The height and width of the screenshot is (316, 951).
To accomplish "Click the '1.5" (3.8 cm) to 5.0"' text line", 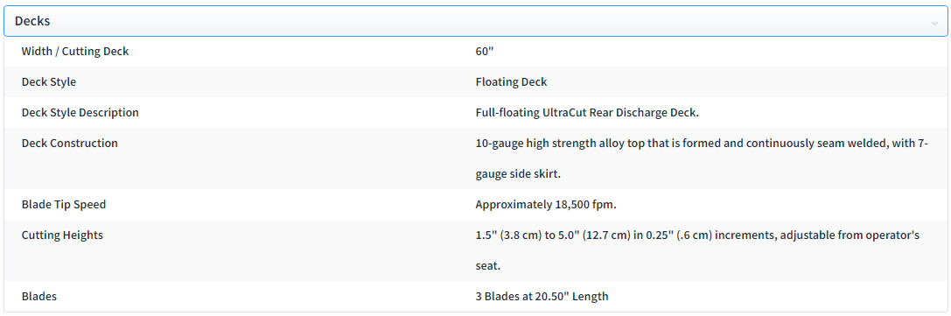I will pyautogui.click(x=698, y=235).
